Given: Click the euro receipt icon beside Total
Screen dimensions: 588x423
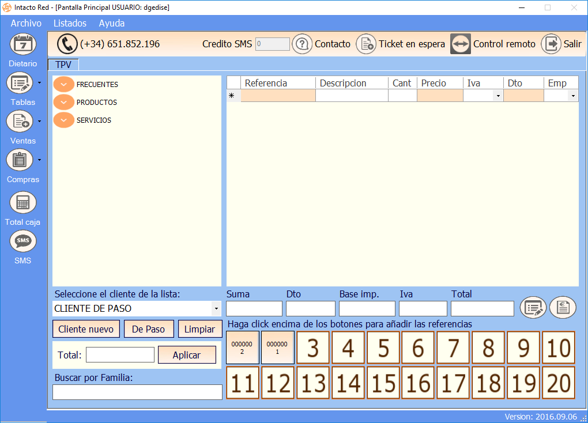Looking at the screenshot, I should 563,308.
